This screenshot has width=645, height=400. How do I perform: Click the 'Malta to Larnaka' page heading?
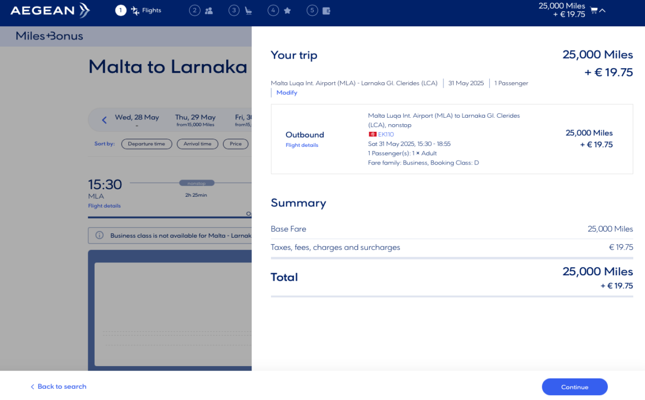(x=167, y=67)
